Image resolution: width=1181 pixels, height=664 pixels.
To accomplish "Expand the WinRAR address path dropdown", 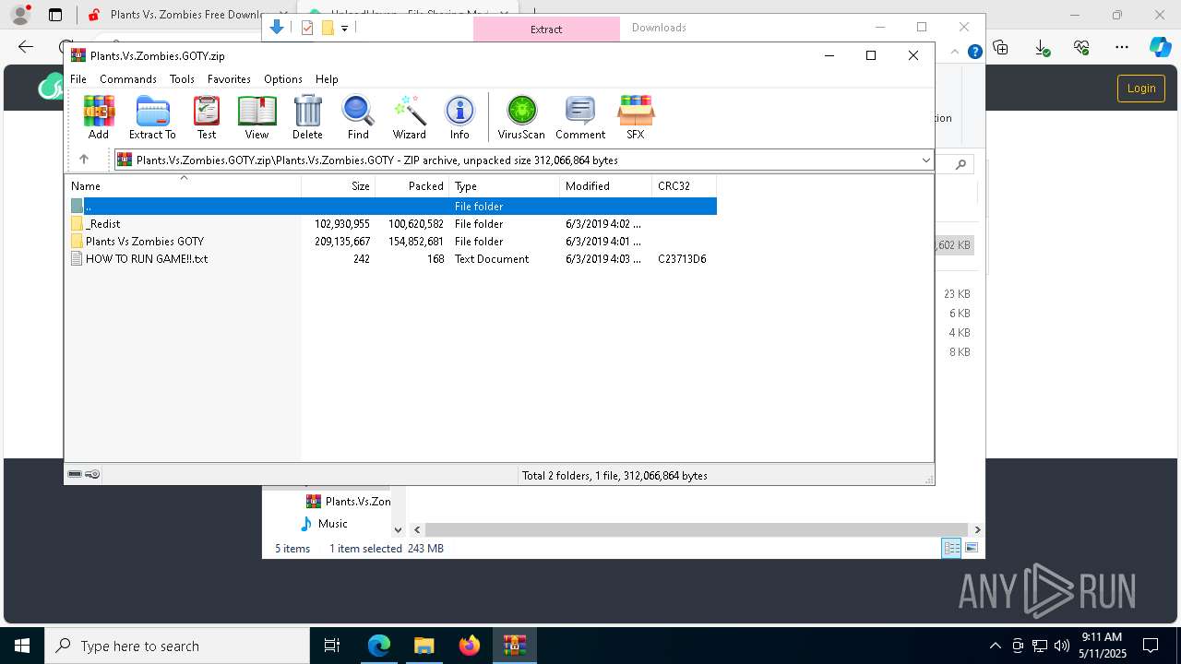I will pyautogui.click(x=925, y=160).
